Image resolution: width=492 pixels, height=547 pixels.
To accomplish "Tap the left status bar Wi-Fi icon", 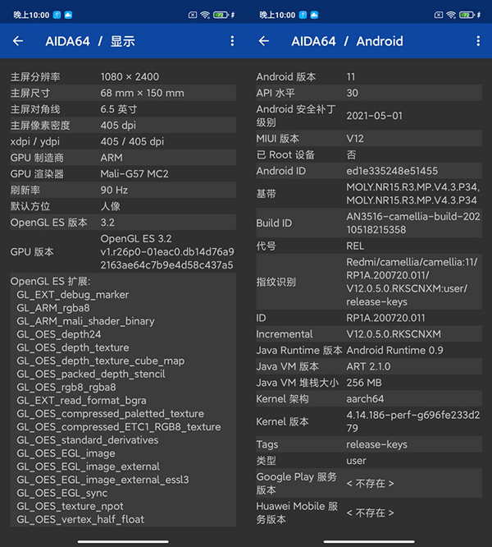I will tap(205, 15).
